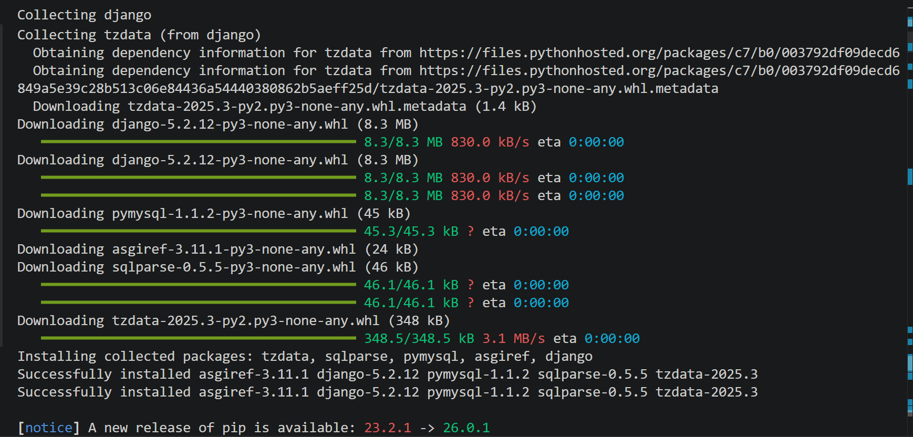Click the green pip version "26.0.1"
The image size is (913, 437).
coord(466,428)
